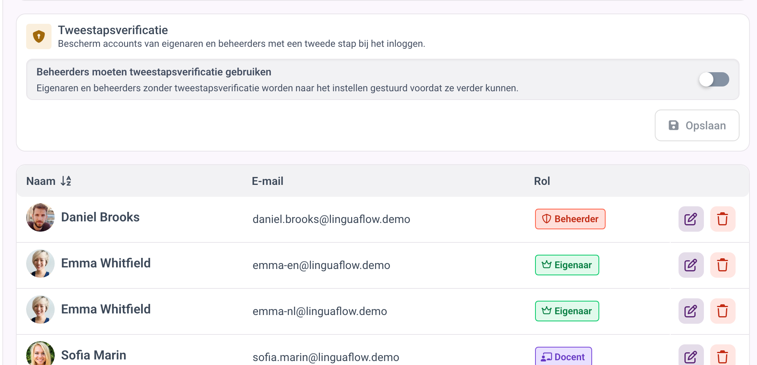757x365 pixels.
Task: Click the email daniel.brooks@linguaflow.demo
Action: pyautogui.click(x=331, y=219)
